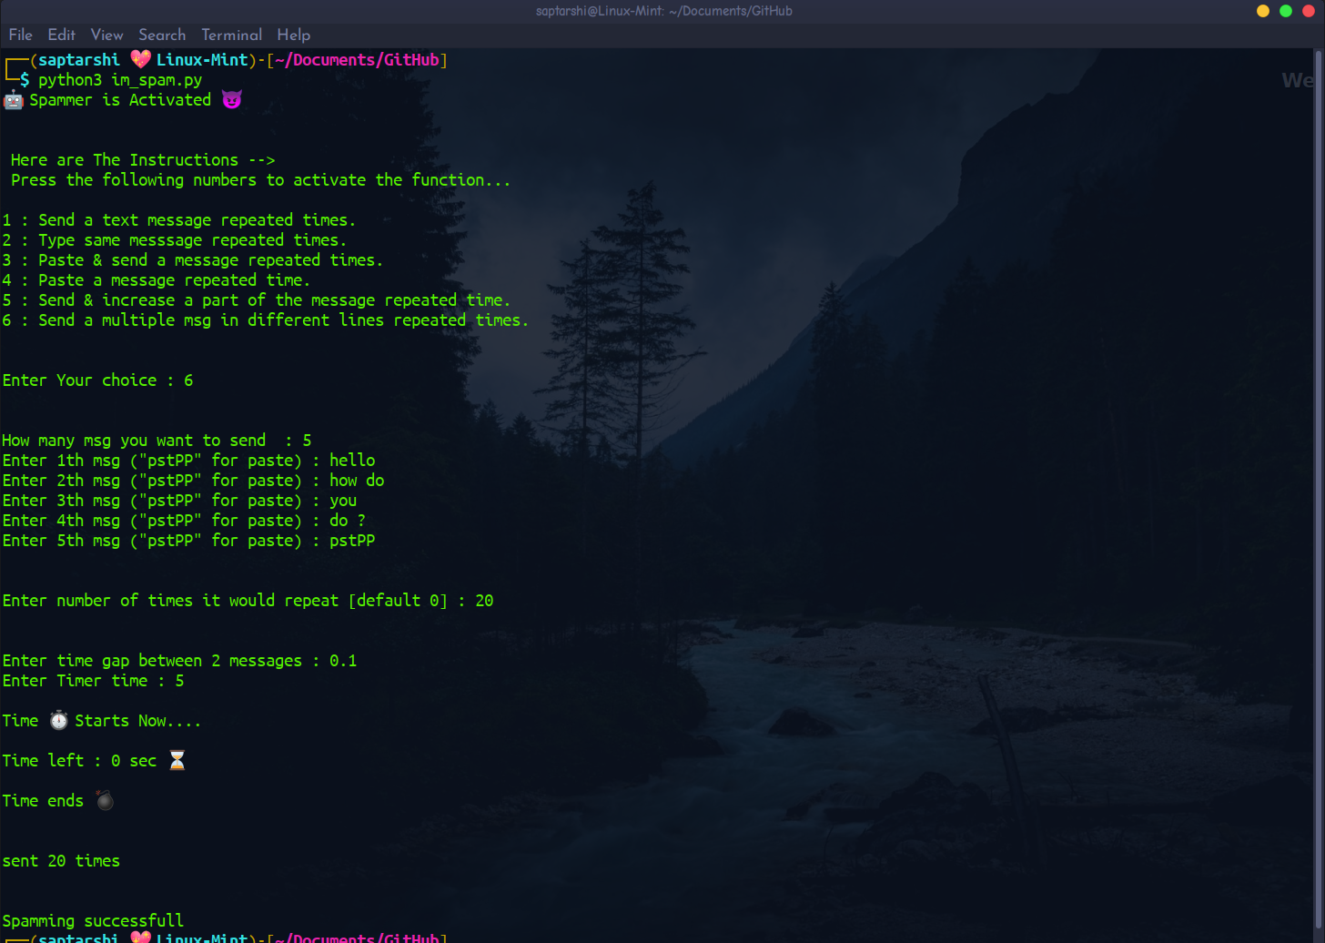This screenshot has width=1325, height=943.
Task: Click the stopwatch emoji next to 'Starts Now'
Action: 58,721
